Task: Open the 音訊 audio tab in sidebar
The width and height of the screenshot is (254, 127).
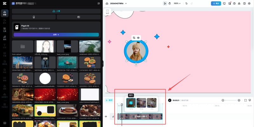Action: pyautogui.click(x=5, y=38)
